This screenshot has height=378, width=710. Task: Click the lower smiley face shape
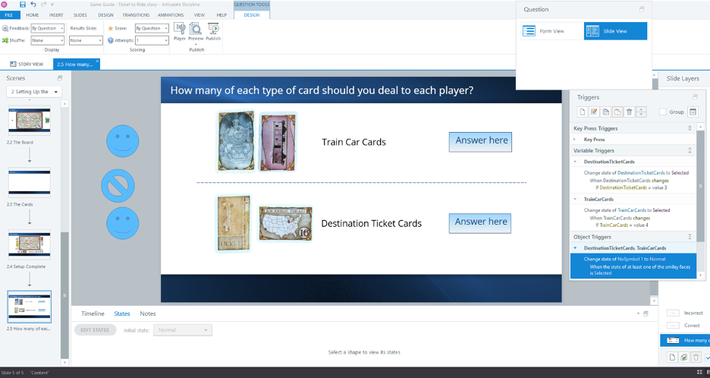point(123,223)
